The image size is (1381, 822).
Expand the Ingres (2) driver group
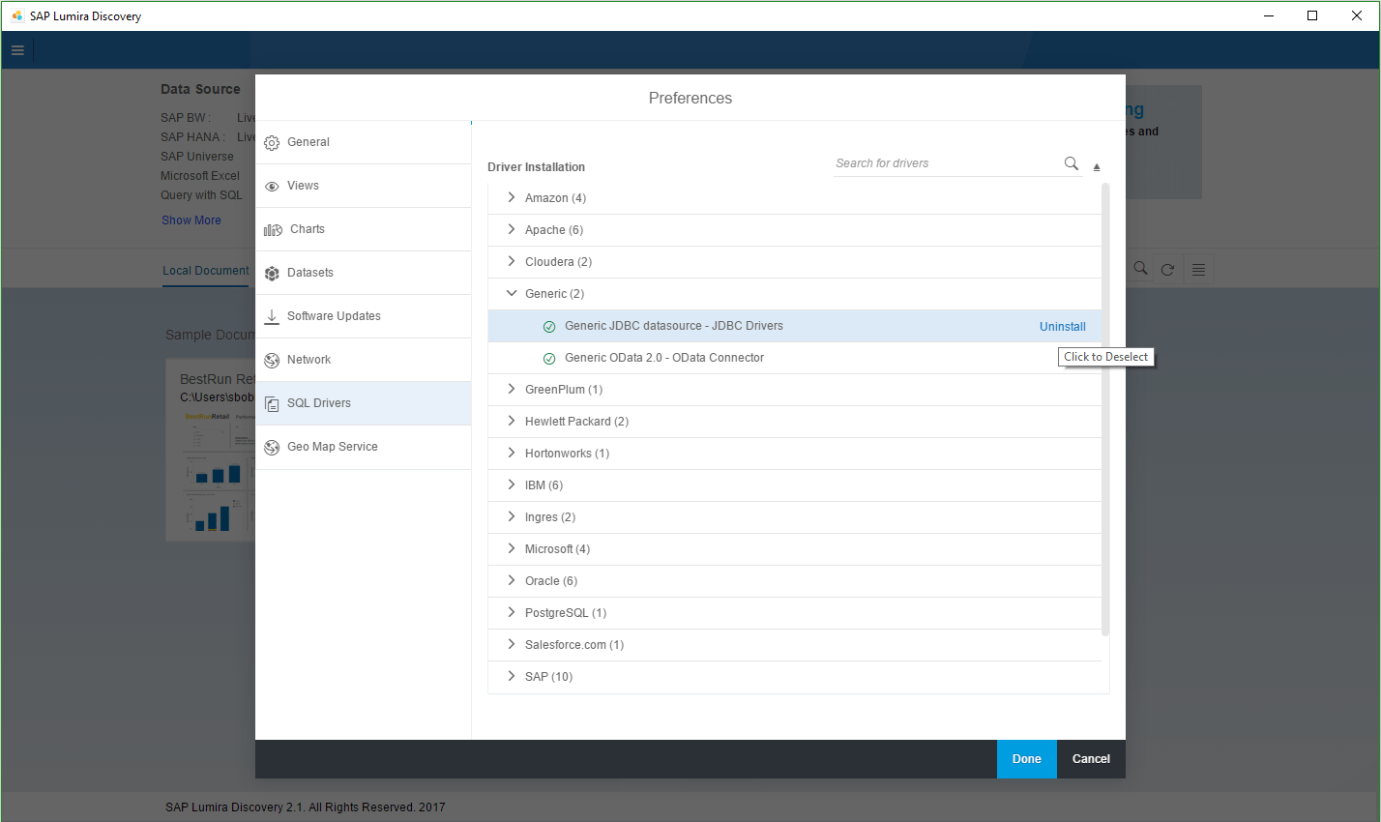[512, 516]
